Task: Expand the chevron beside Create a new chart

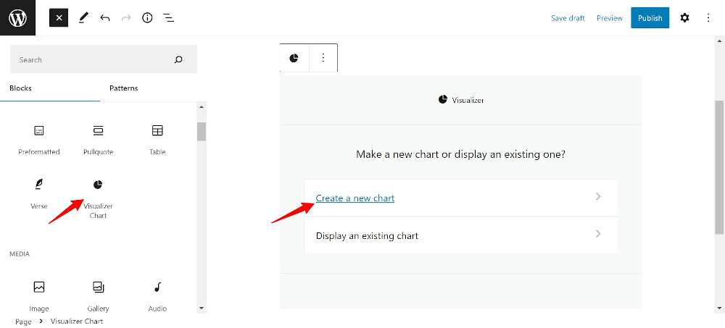Action: 598,196
